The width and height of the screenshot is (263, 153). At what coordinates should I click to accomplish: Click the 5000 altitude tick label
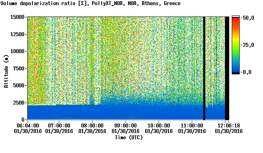(19, 85)
